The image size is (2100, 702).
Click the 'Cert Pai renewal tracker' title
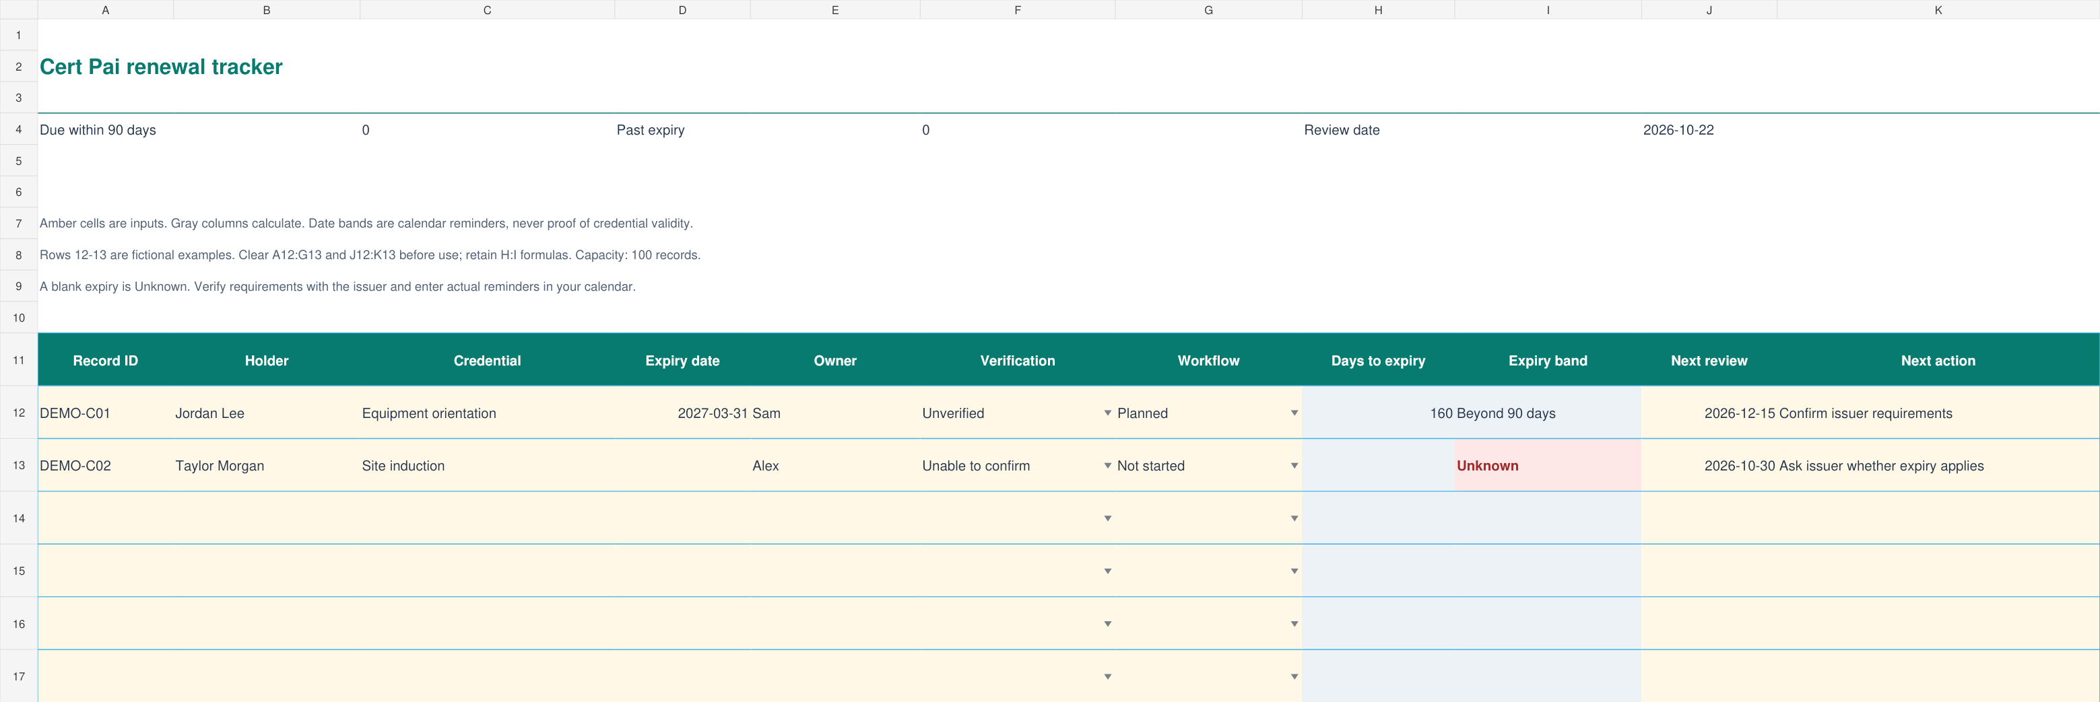tap(160, 67)
